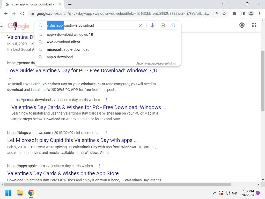This screenshot has height=199, width=265.
Task: Open options for apps.apple.com result
Action: pos(99,166)
